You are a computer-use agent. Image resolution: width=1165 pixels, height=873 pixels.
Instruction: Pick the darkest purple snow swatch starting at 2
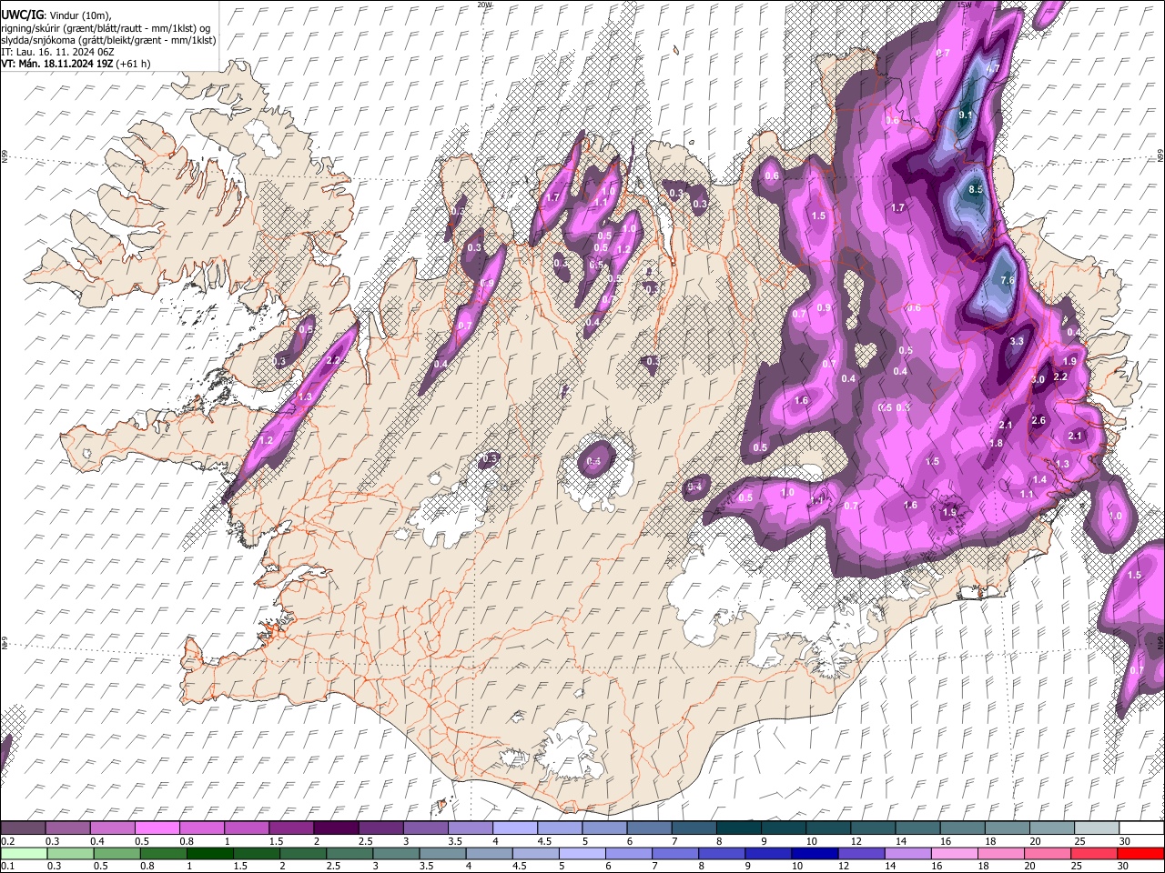point(335,828)
